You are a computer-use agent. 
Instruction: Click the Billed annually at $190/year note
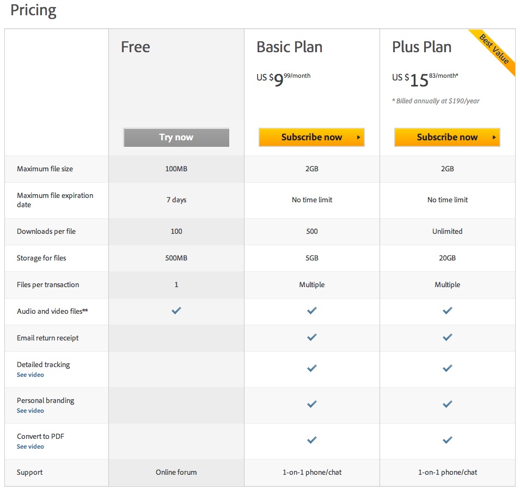436,101
